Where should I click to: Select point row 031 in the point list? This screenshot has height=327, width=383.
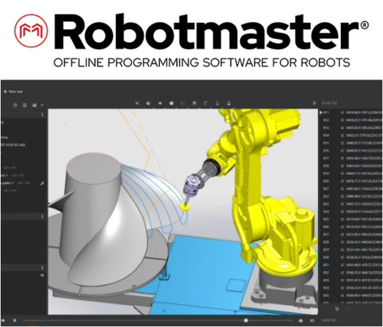(352, 265)
